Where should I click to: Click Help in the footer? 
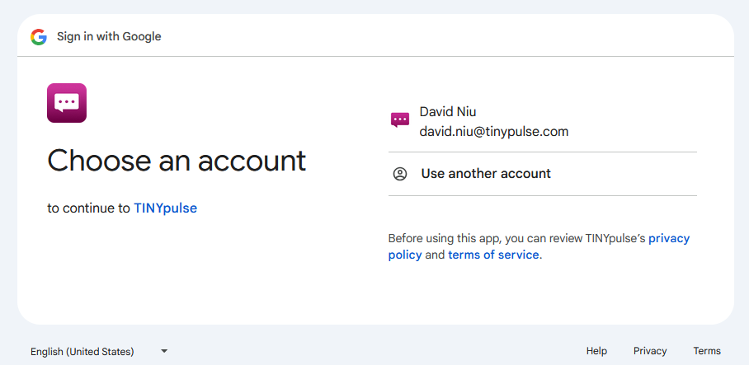[x=596, y=351]
